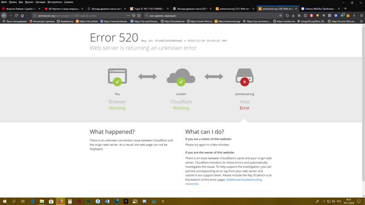Open the Firefox hamburger menu

(361, 15)
